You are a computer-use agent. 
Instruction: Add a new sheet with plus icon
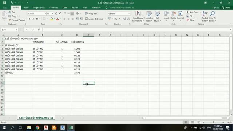(62, 118)
